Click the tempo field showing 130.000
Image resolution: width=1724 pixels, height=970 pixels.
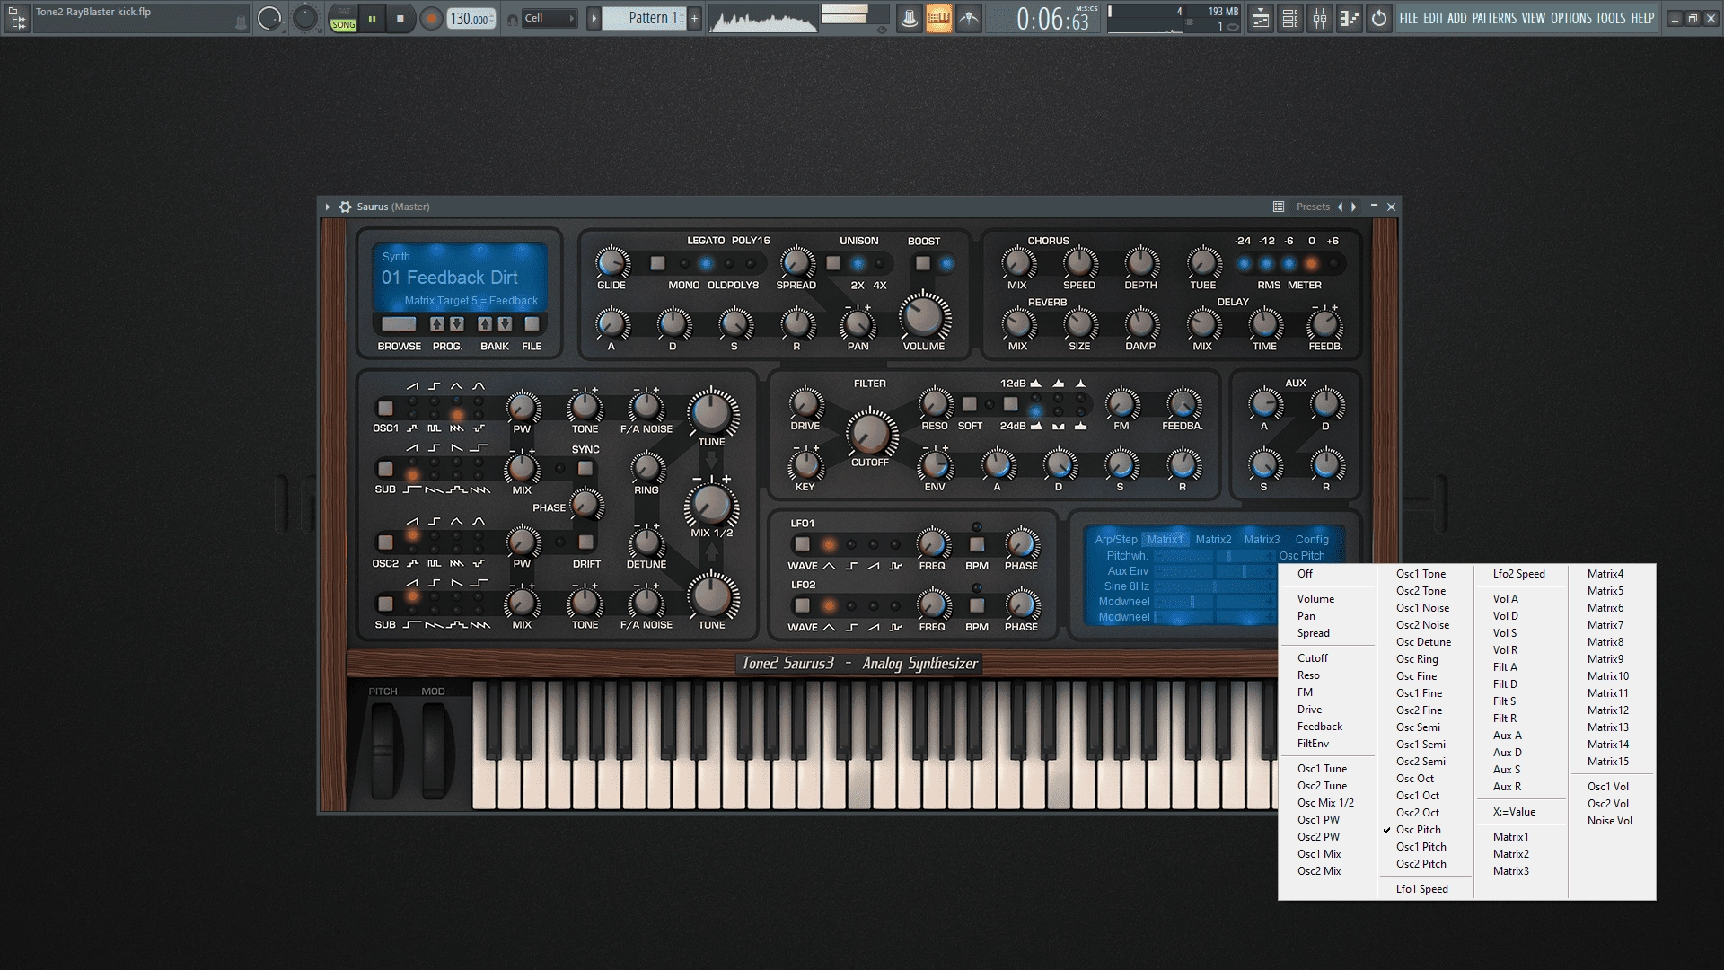471,19
